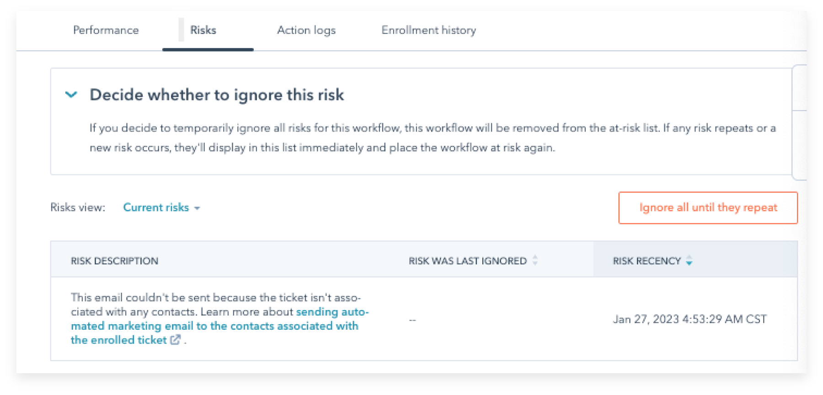This screenshot has width=823, height=395.
Task: Open the Performance tab
Action: tap(106, 30)
